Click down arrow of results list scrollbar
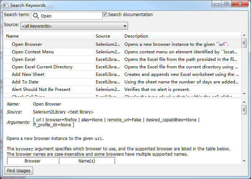Screen dimensions: 251x179 pos(244,94)
